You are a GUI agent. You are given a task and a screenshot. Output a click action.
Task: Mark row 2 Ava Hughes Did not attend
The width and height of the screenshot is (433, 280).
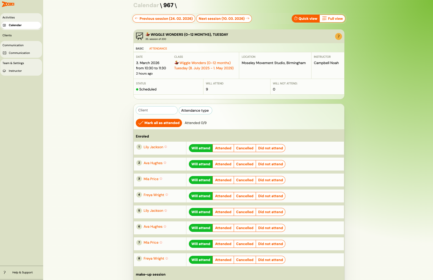pos(271,164)
